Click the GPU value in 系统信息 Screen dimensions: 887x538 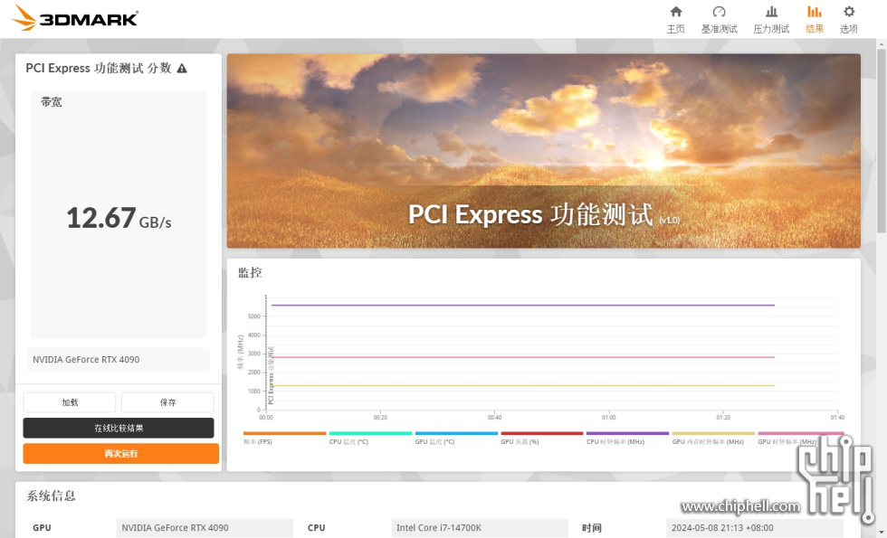point(205,528)
